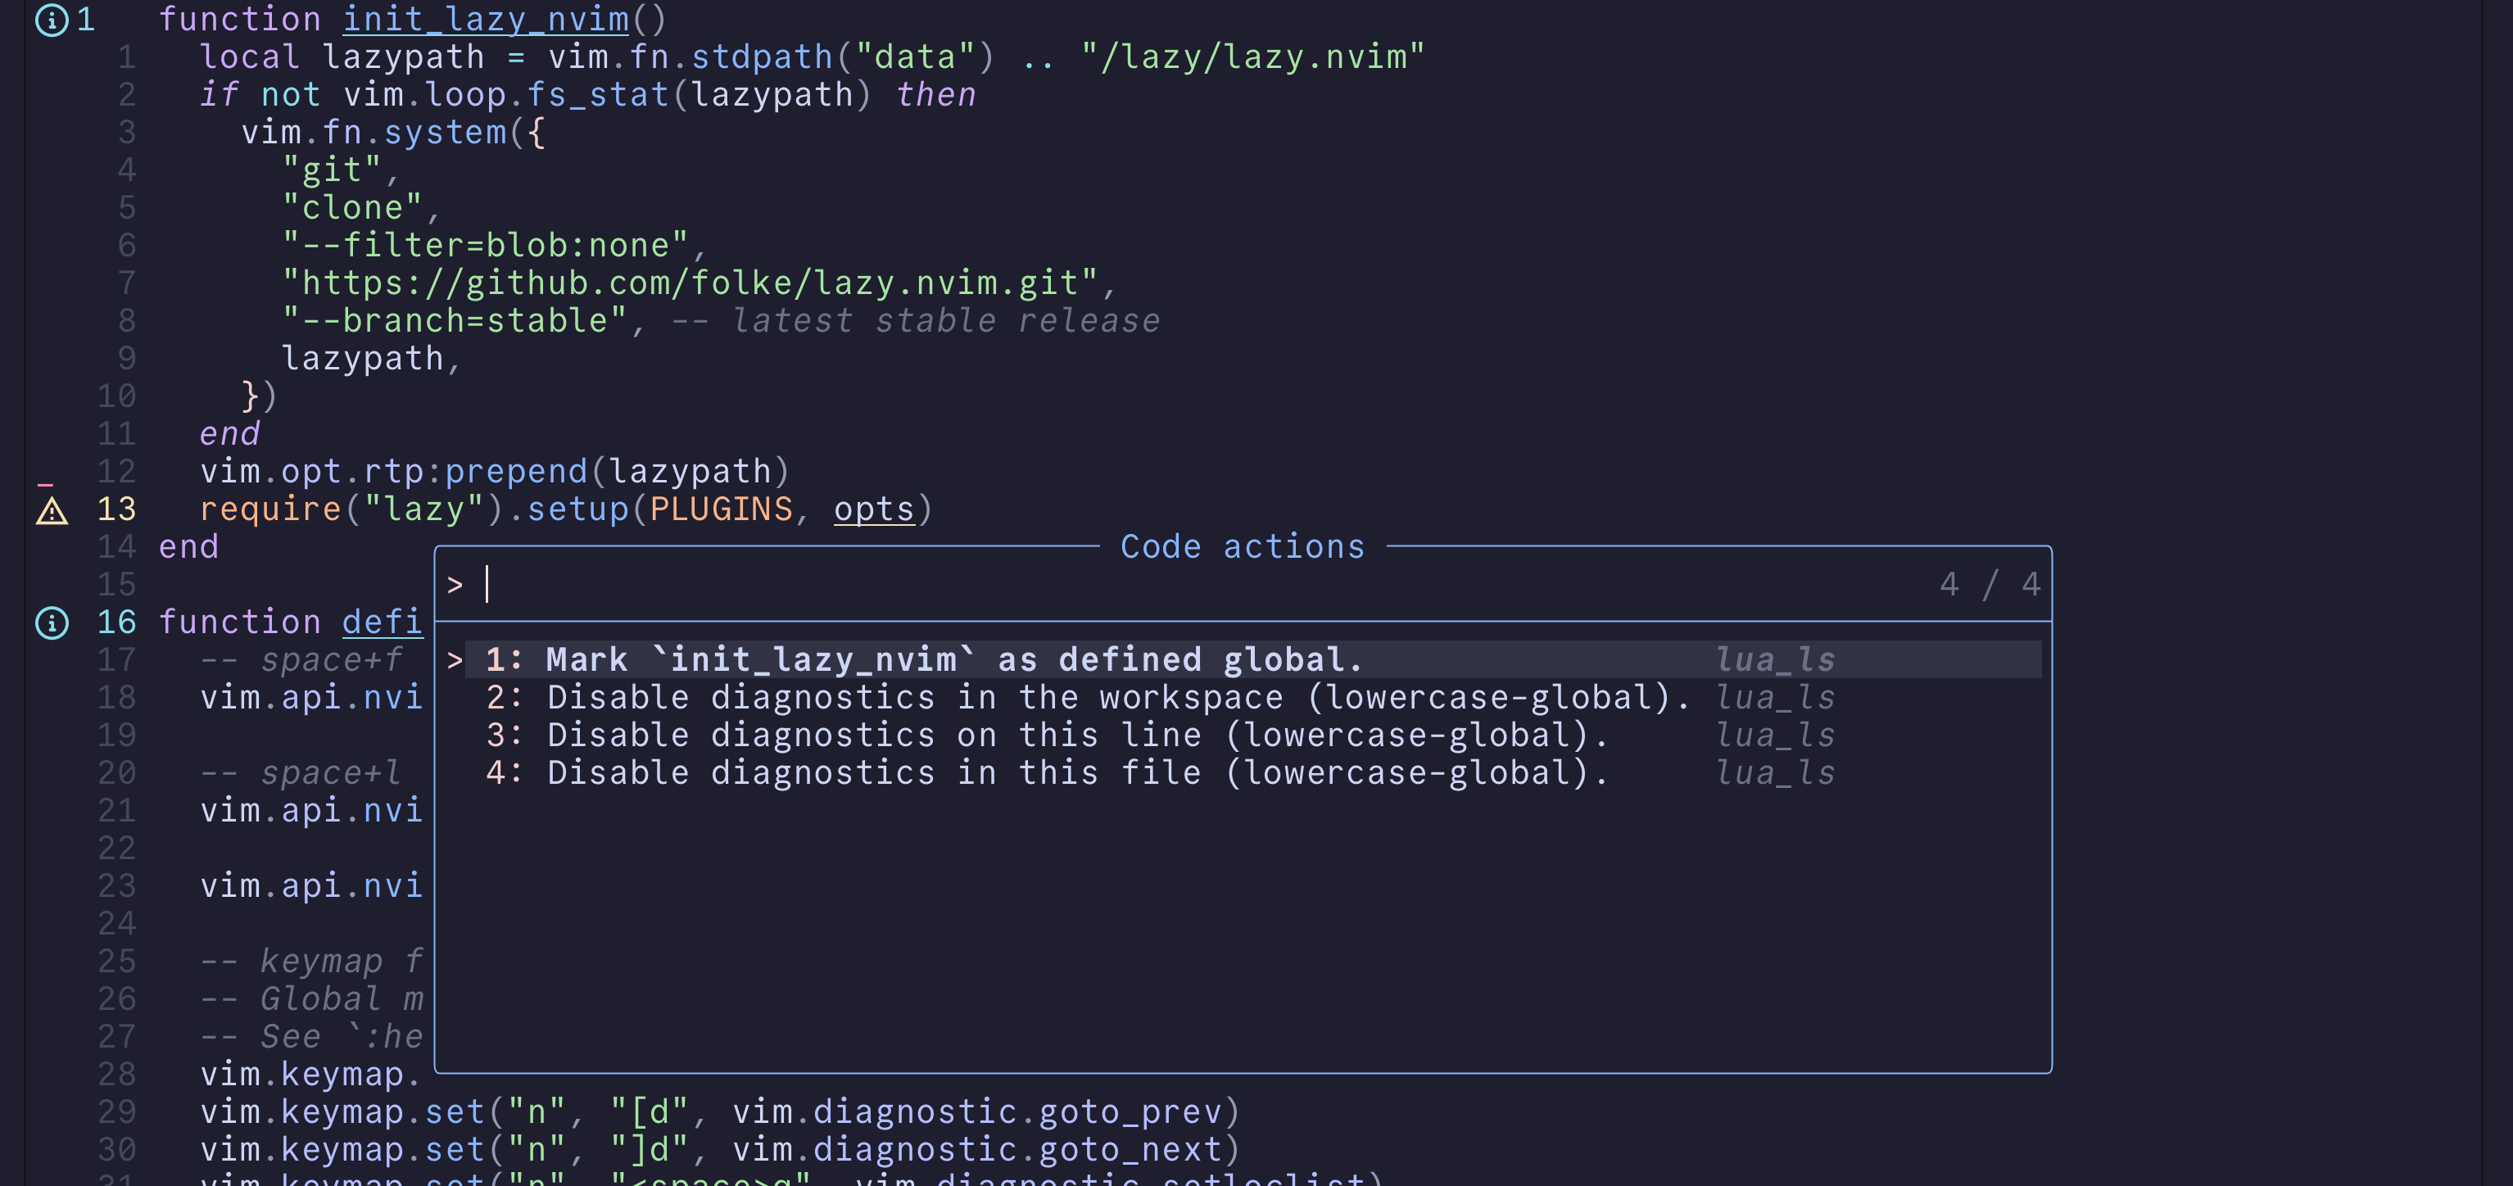Choose 'Disable diagnostics in the workspace' action
This screenshot has height=1186, width=2513.
[x=1087, y=699]
